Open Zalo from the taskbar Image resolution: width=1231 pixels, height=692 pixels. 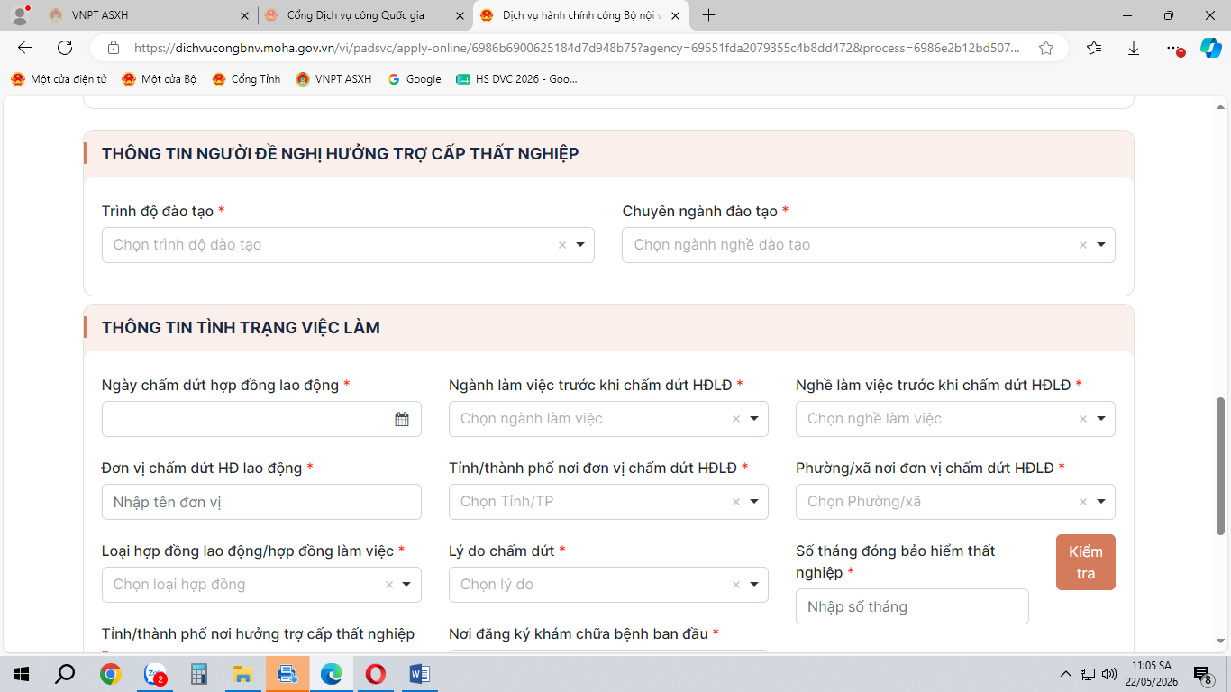[x=155, y=674]
